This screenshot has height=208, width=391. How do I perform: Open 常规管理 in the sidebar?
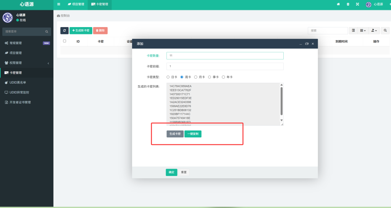pyautogui.click(x=27, y=43)
